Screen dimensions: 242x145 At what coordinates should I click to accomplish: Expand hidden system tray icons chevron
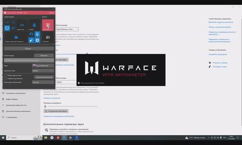click(x=209, y=137)
